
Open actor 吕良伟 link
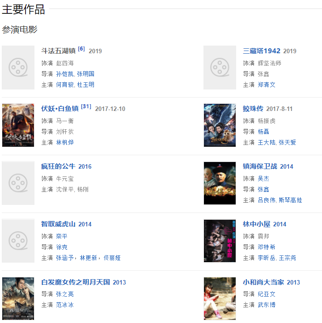point(267,200)
